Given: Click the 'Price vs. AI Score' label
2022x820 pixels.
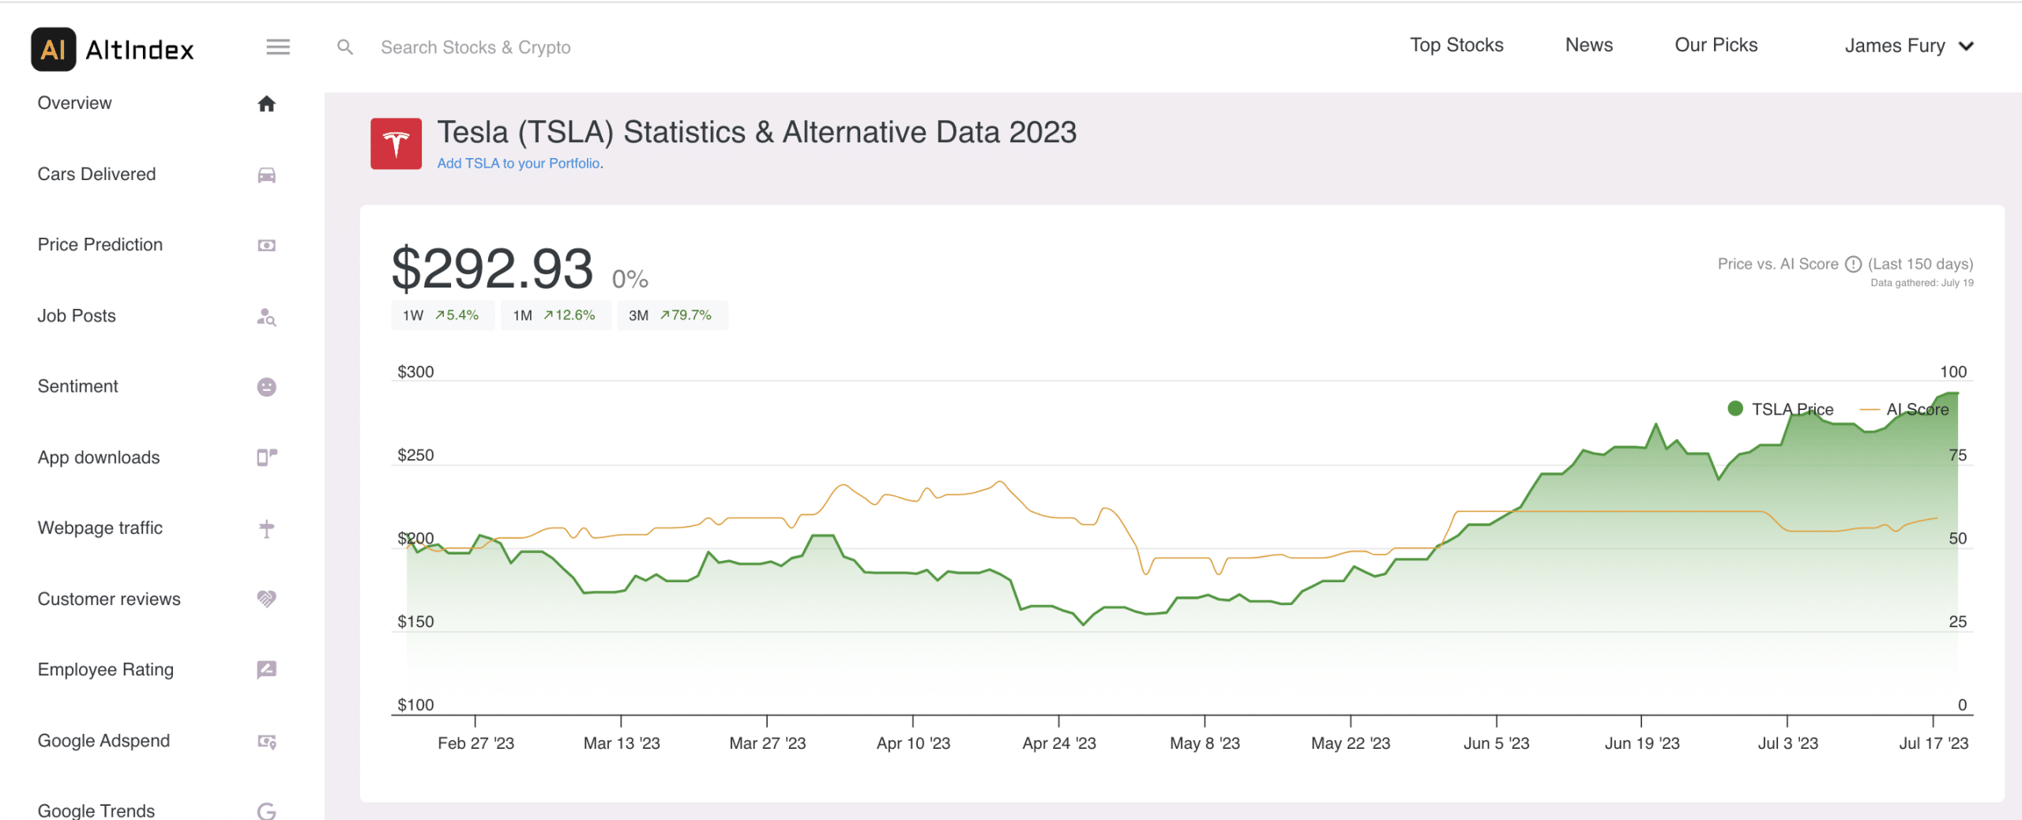Looking at the screenshot, I should click(x=1778, y=264).
